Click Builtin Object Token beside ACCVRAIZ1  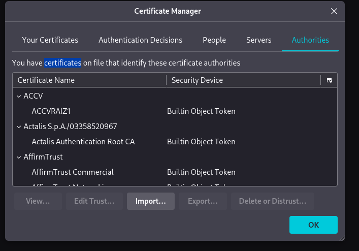(201, 111)
